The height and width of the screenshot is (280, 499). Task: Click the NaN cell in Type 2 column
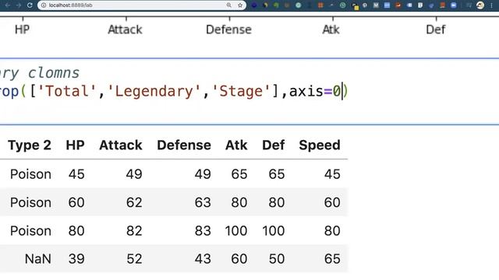click(x=38, y=259)
